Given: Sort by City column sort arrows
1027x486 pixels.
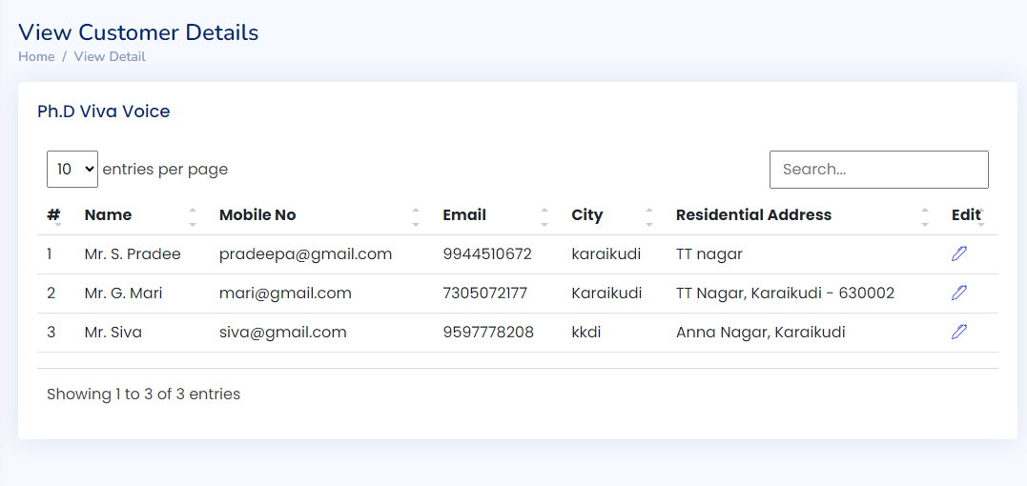Looking at the screenshot, I should pos(649,216).
